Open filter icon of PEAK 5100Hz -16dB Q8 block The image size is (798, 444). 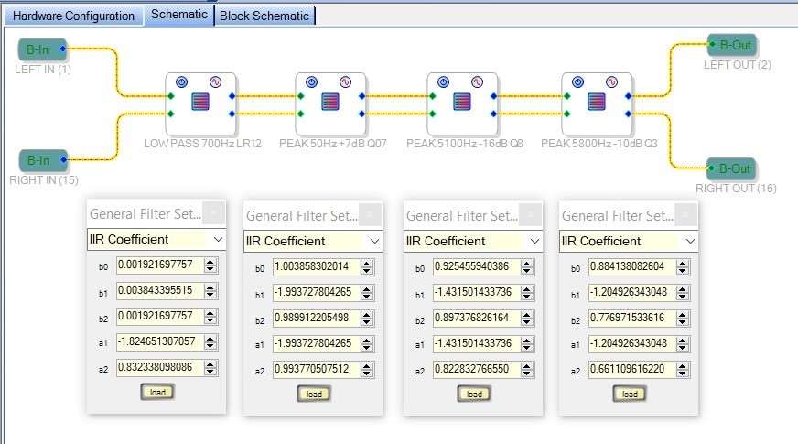click(x=462, y=102)
